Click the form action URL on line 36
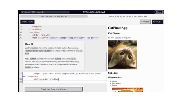182x102 pixels. coord(72,38)
